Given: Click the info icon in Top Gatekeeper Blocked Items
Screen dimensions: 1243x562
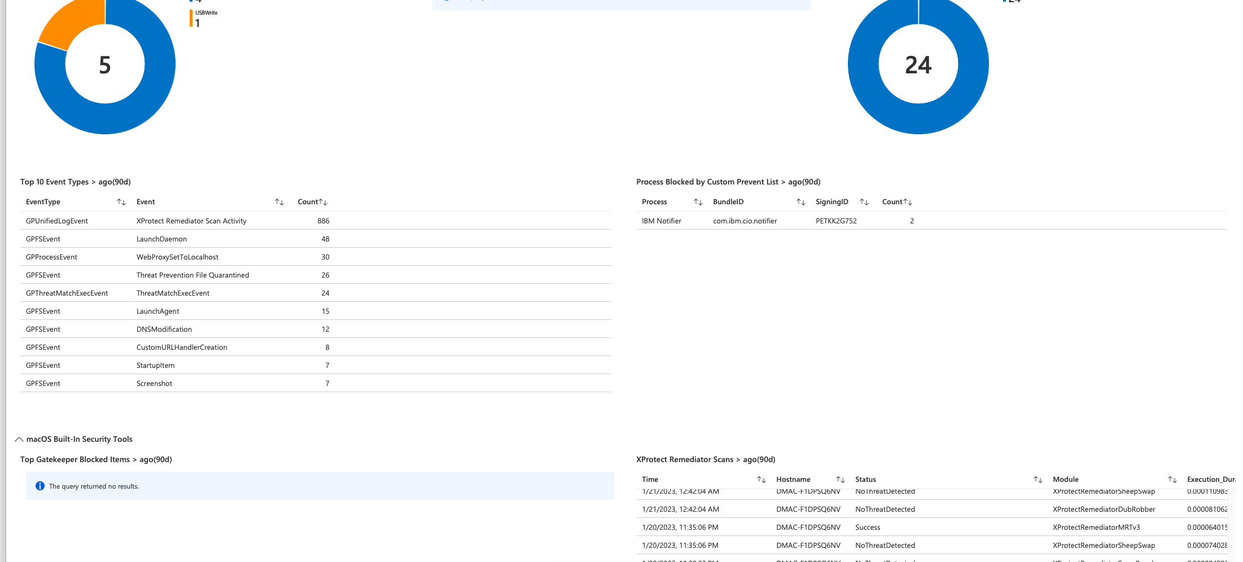Looking at the screenshot, I should coord(40,486).
